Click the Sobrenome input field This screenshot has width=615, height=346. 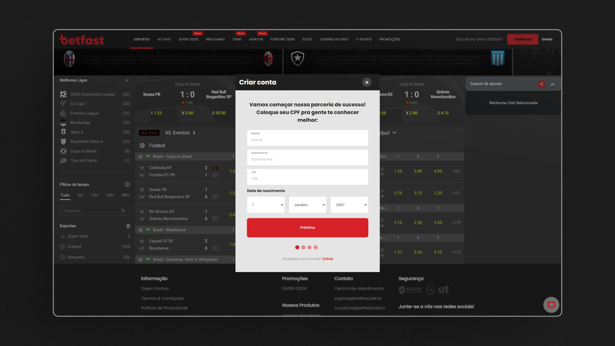coord(307,158)
